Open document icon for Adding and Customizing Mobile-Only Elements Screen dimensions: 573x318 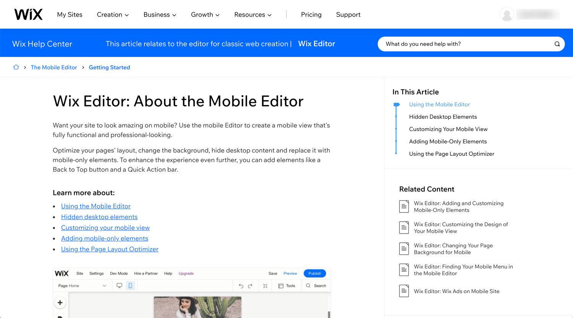404,206
